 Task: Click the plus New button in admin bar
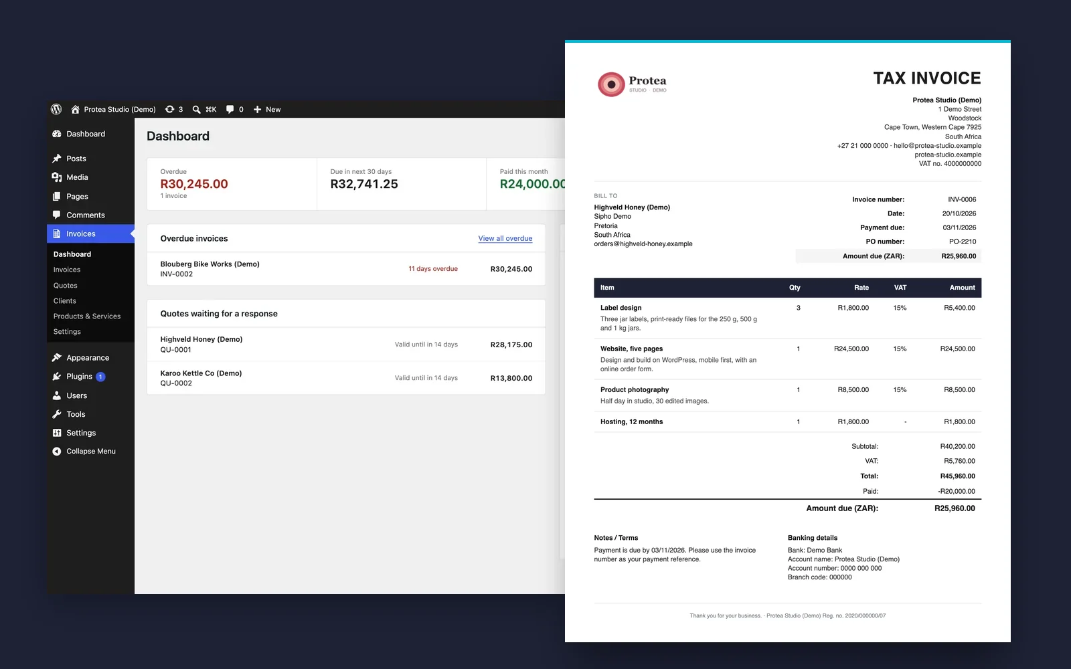point(266,109)
